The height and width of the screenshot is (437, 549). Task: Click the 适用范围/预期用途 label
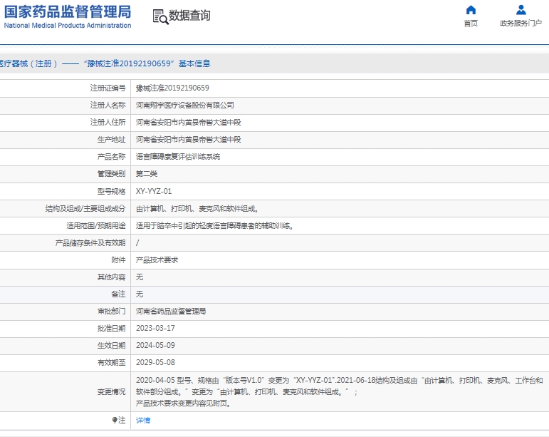click(96, 226)
